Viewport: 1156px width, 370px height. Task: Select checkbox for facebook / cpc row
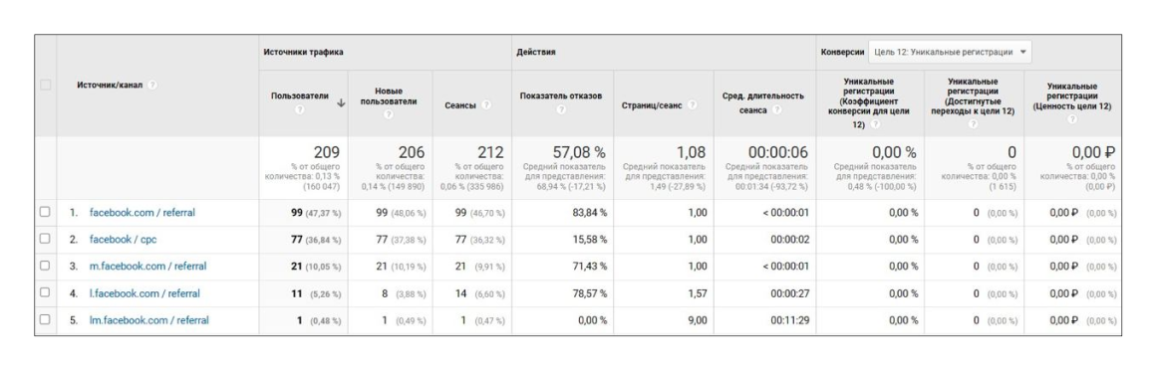coord(45,239)
